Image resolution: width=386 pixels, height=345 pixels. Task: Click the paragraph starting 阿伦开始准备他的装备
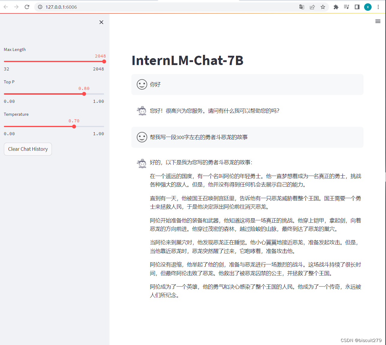point(256,225)
